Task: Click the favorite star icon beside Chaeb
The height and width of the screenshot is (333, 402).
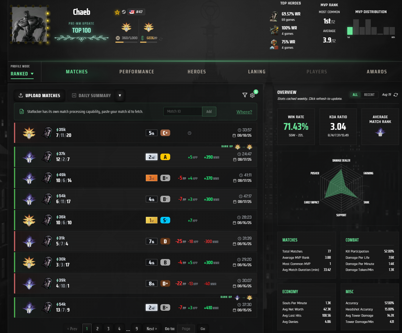Action: (117, 12)
